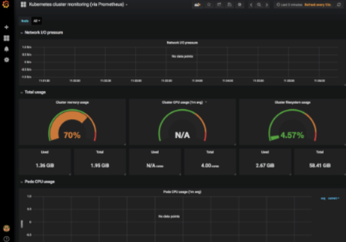
Task: Click the N/A CPU usage gauge
Action: pos(182,125)
